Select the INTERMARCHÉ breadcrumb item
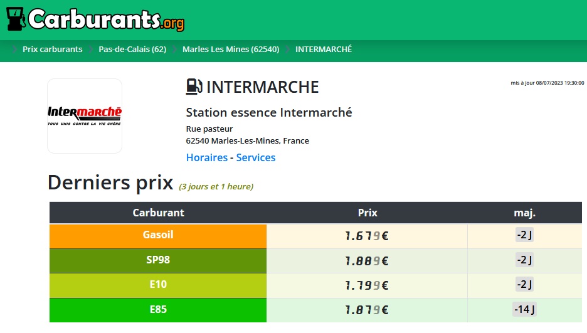This screenshot has height=333, width=587. (324, 50)
